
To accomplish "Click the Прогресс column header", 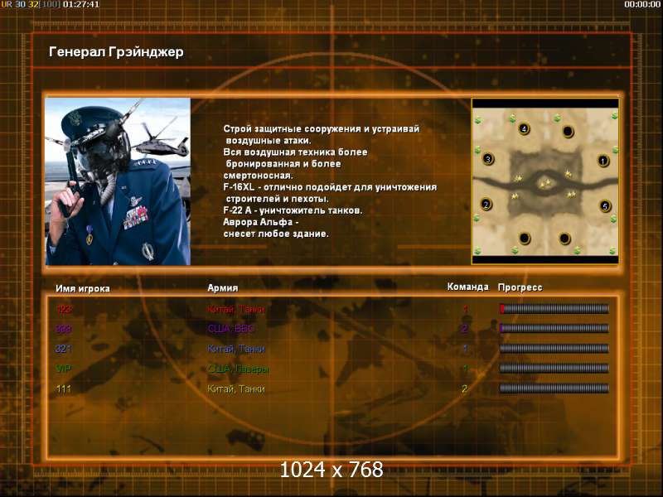I will [520, 287].
